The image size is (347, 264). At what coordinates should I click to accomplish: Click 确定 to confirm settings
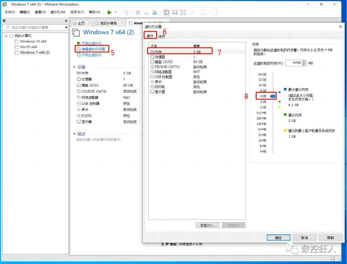(x=278, y=237)
